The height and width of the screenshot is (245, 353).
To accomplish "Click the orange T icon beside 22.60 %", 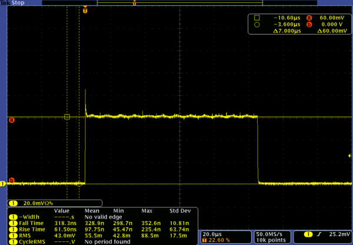I will coord(204,240).
